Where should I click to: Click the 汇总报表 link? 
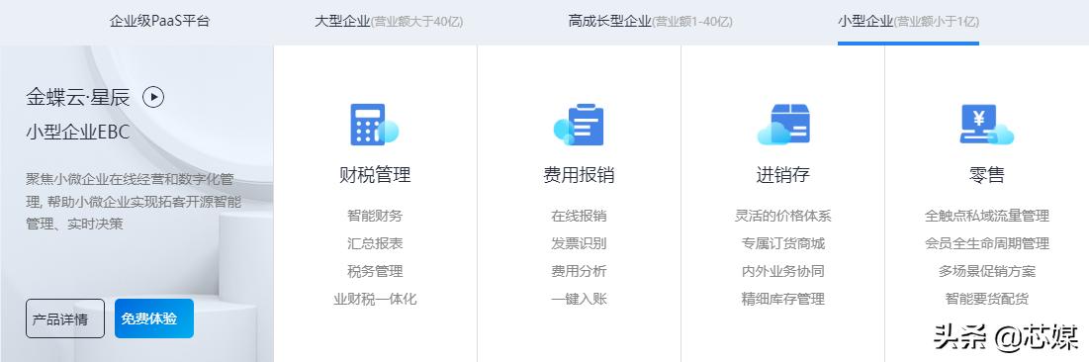[x=375, y=243]
